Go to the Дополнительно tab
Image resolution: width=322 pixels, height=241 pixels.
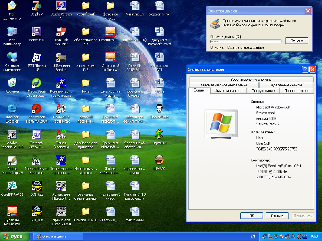click(x=297, y=91)
